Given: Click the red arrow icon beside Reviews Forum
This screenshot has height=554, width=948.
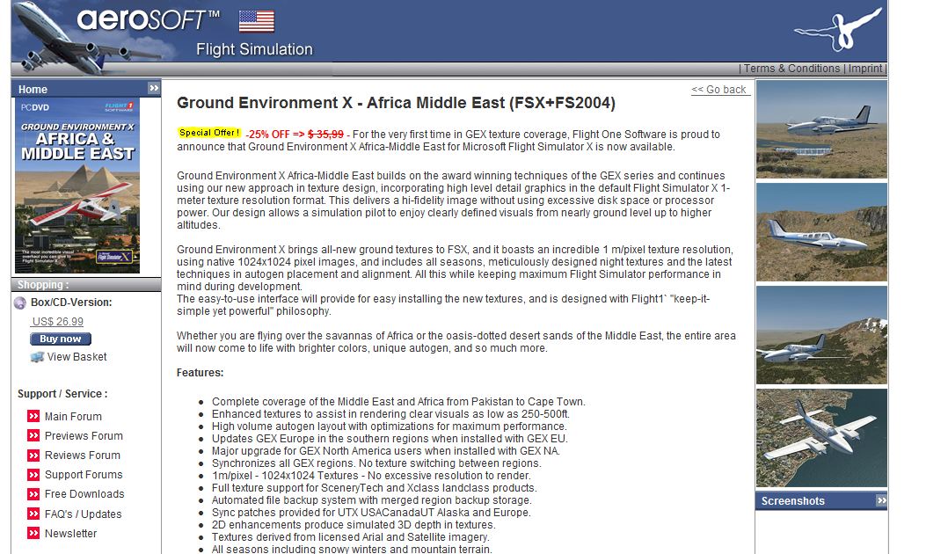Looking at the screenshot, I should pyautogui.click(x=33, y=455).
